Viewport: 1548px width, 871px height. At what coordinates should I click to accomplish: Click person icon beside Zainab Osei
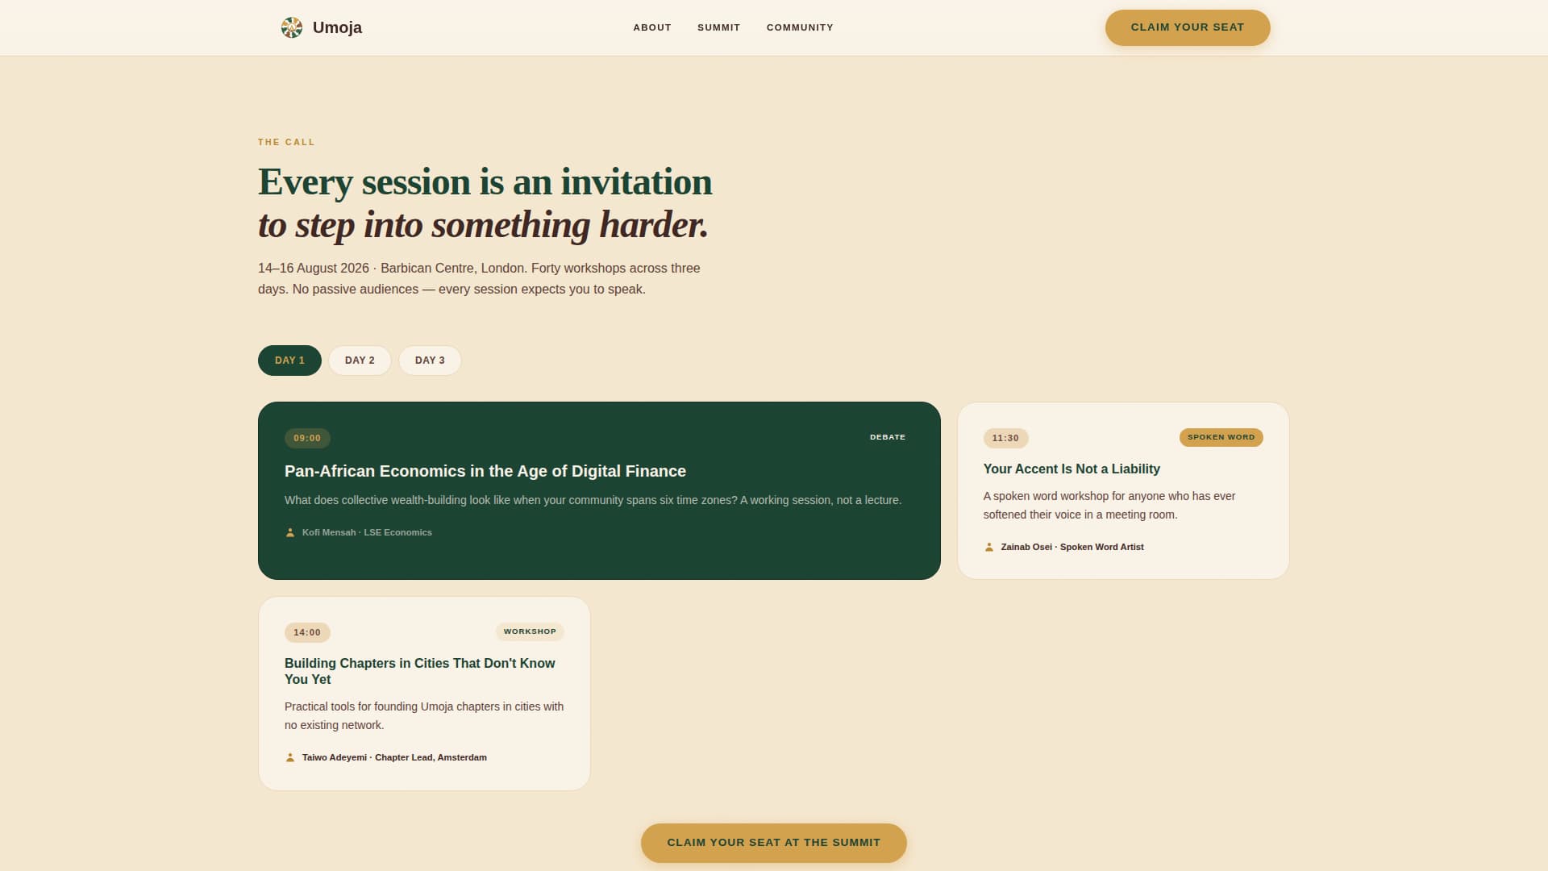tap(989, 547)
